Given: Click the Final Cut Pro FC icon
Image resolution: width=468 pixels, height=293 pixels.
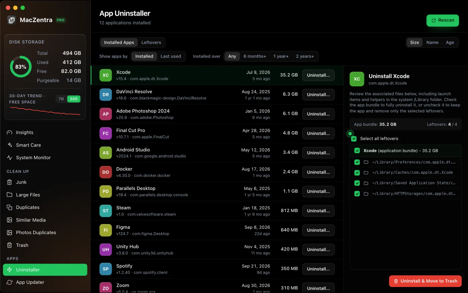Looking at the screenshot, I should tap(106, 133).
